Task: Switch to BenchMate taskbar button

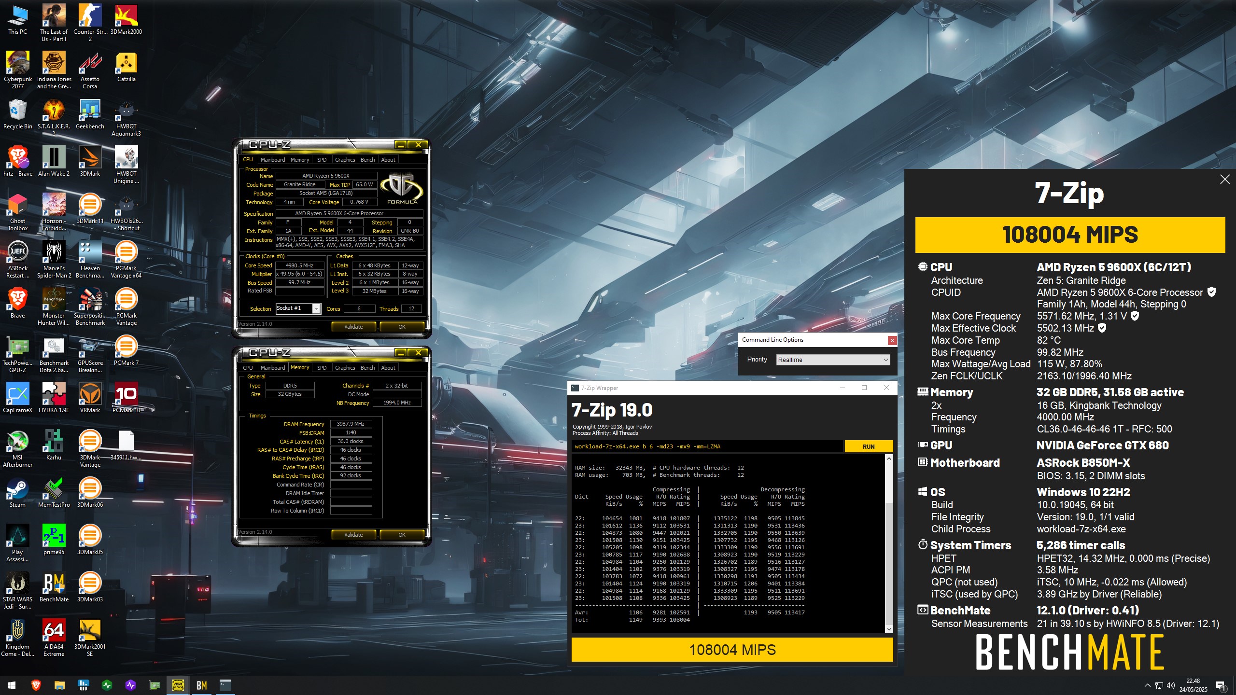Action: (202, 685)
